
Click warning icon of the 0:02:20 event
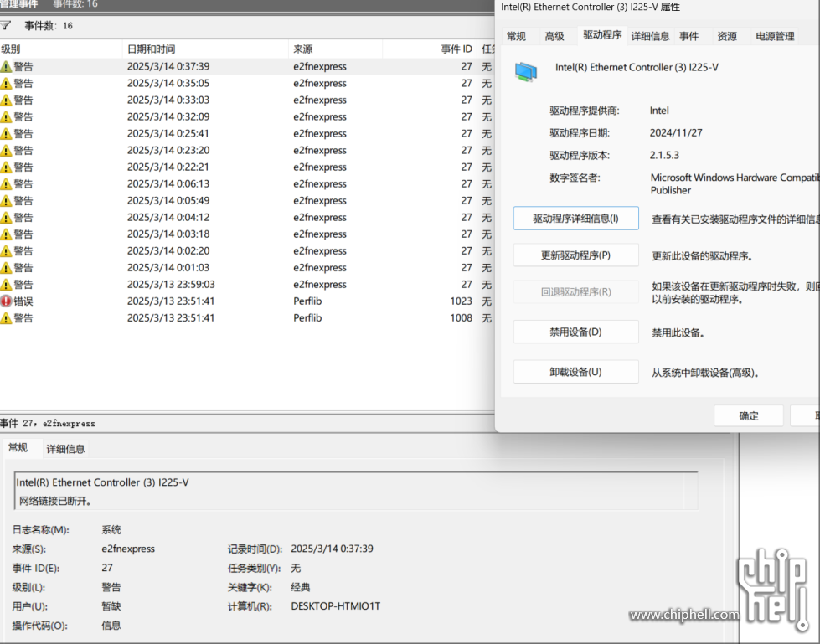click(x=6, y=250)
